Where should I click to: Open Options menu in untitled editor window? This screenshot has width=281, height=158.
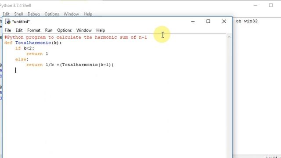click(x=65, y=30)
